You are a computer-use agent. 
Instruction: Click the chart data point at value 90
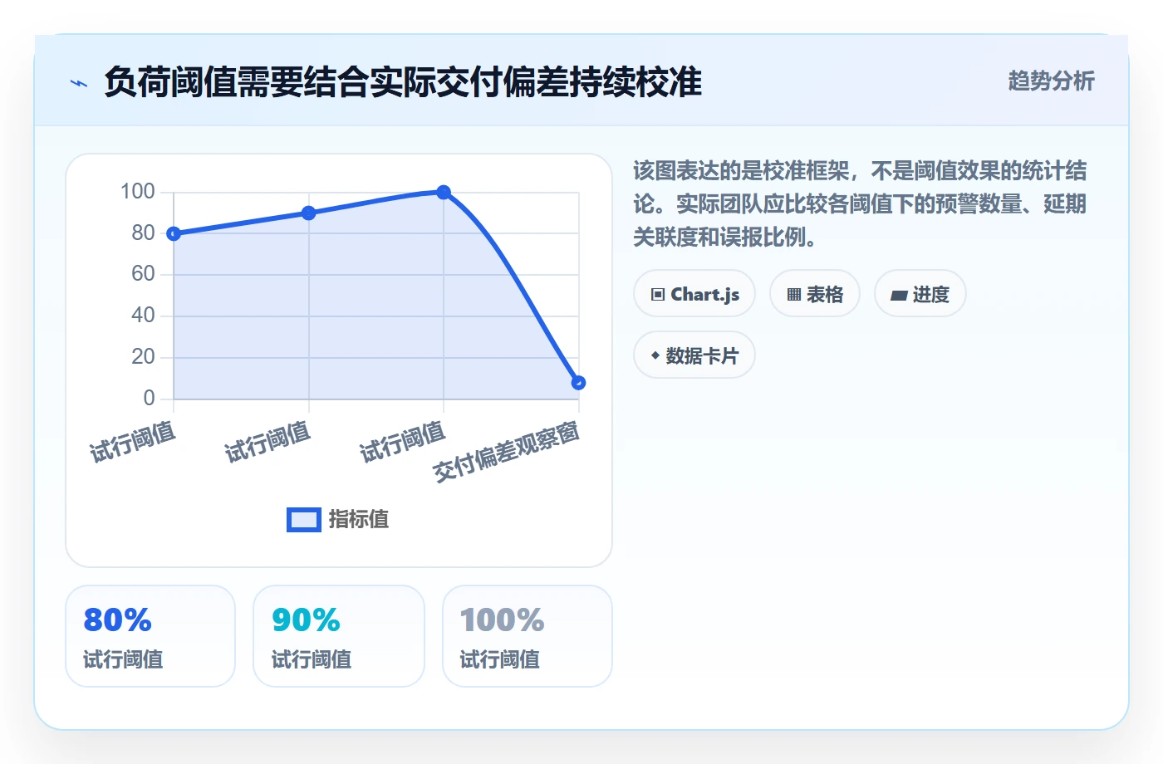(309, 213)
